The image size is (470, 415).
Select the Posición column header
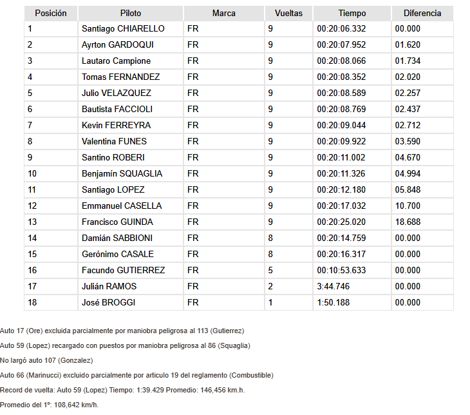(51, 13)
